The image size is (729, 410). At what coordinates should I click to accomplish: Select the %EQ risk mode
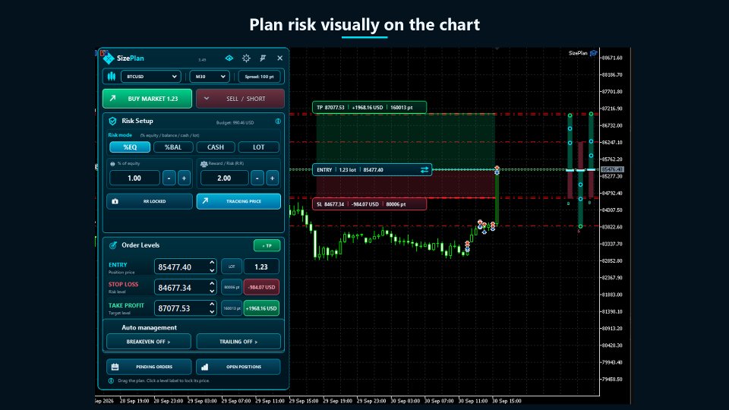(x=130, y=147)
